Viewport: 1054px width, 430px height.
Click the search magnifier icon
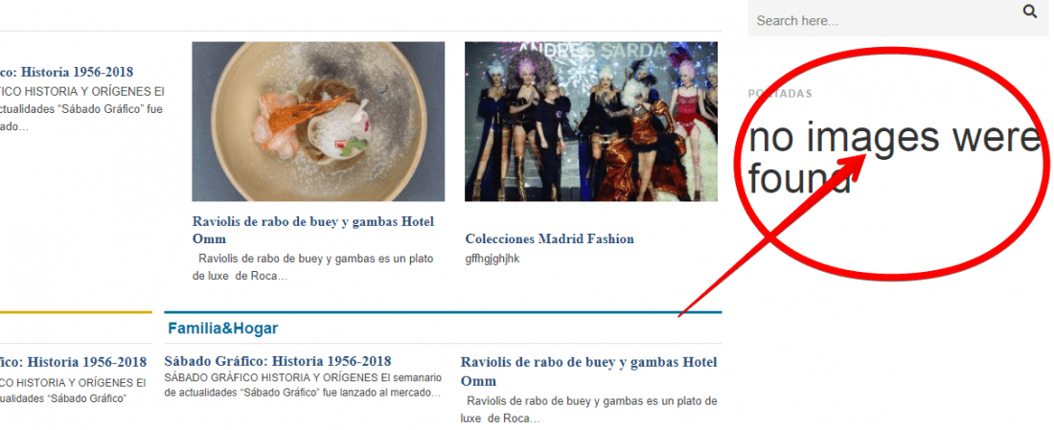pos(1030,11)
